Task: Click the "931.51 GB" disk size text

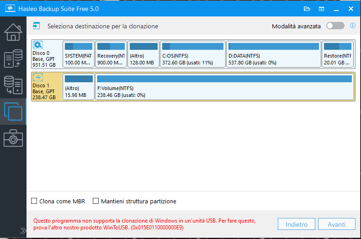Action: [x=44, y=65]
